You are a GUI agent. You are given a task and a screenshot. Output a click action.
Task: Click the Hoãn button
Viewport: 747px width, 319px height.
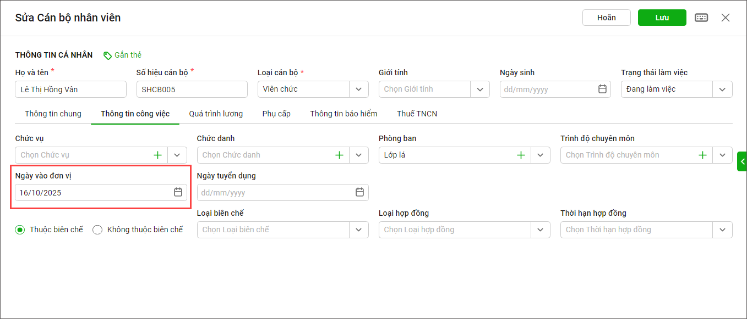[x=606, y=18]
